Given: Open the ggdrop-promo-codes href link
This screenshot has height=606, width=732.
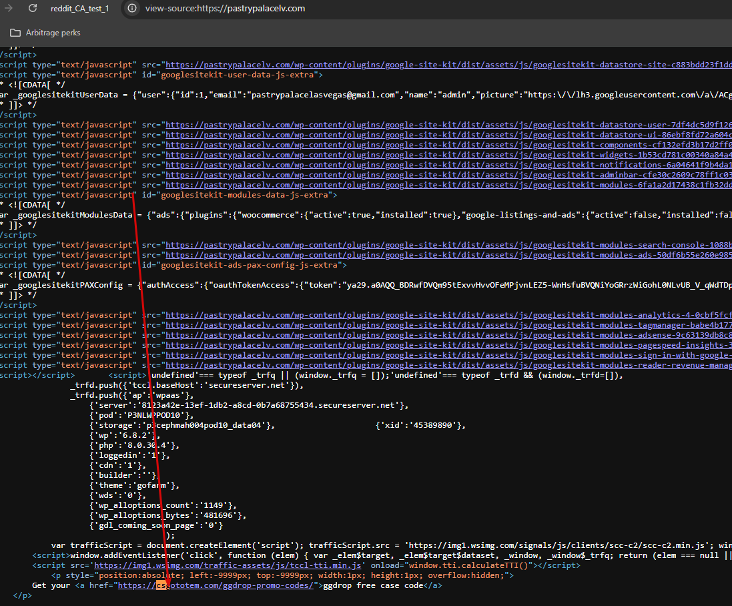Looking at the screenshot, I should [216, 585].
